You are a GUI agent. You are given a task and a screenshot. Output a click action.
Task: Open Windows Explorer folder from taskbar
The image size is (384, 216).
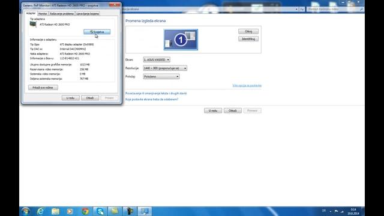tap(55, 211)
